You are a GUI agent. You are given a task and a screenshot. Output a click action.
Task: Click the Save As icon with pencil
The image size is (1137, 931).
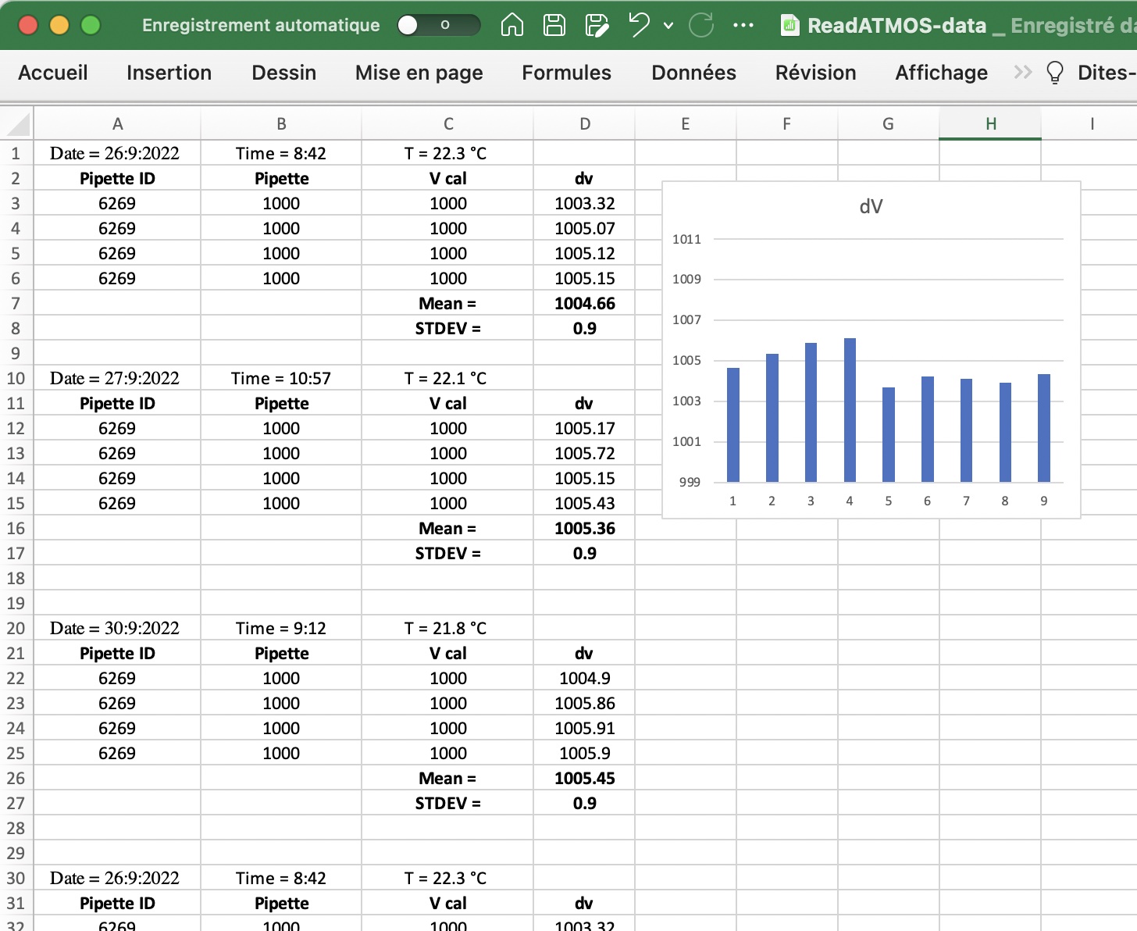597,25
